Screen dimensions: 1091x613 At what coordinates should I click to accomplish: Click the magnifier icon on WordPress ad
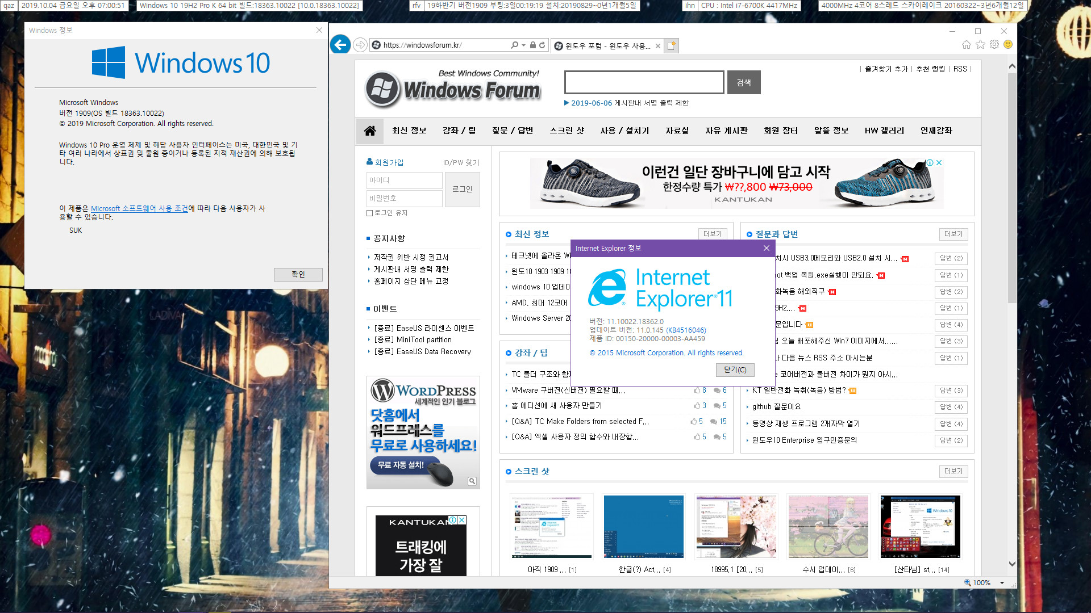click(x=472, y=481)
